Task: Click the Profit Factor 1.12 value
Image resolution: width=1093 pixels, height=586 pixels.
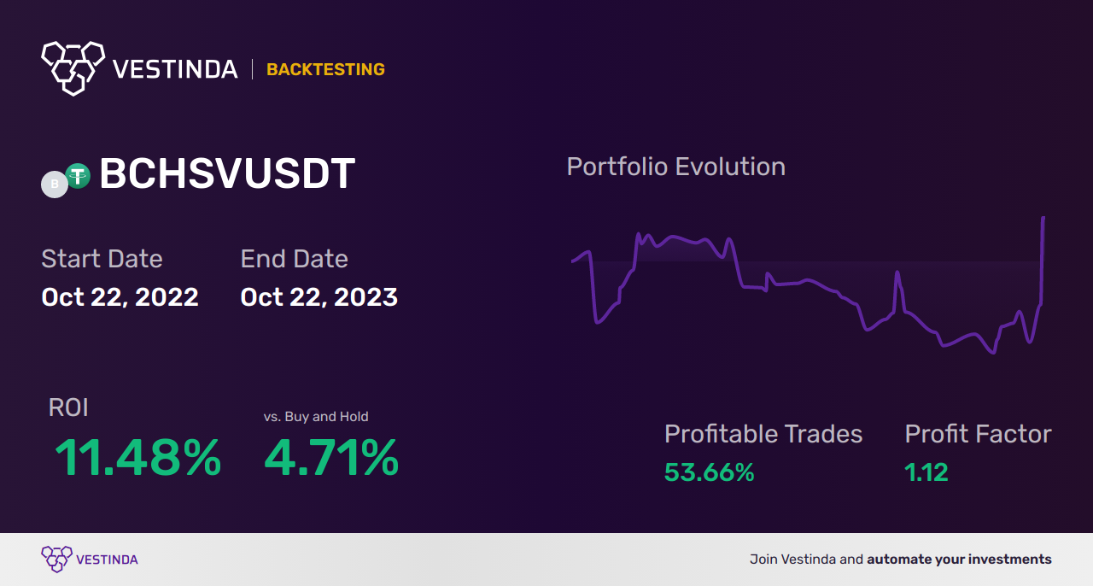Action: coord(926,472)
